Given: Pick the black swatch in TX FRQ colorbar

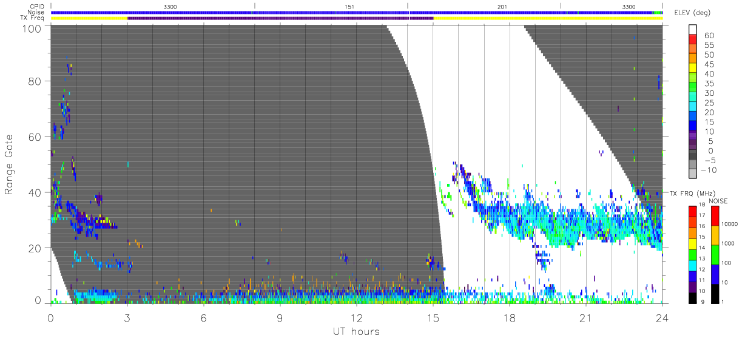Looking at the screenshot, I should pyautogui.click(x=692, y=298).
